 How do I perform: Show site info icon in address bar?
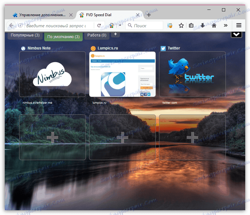[20, 25]
